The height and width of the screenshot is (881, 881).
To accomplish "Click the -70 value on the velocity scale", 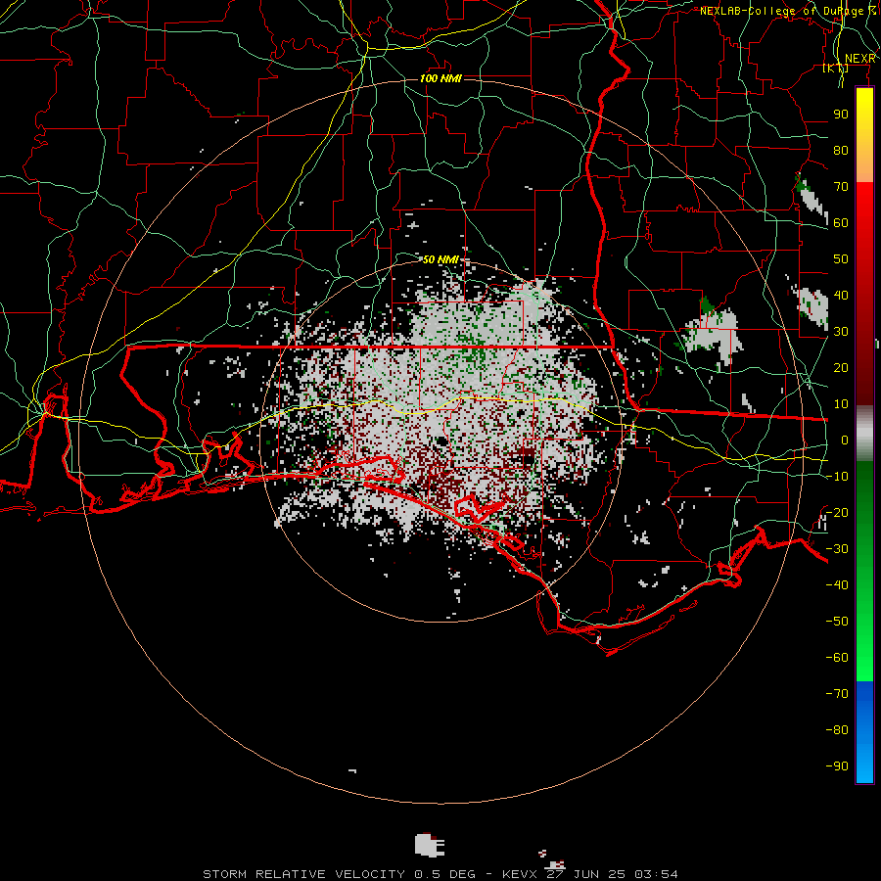I will tap(837, 694).
